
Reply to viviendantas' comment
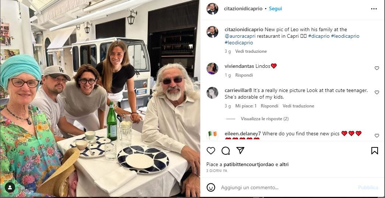pos(244,75)
